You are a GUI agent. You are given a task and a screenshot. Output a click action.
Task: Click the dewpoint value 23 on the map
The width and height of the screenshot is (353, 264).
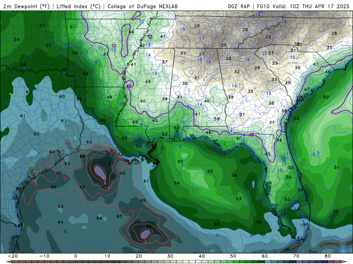[x=268, y=37]
